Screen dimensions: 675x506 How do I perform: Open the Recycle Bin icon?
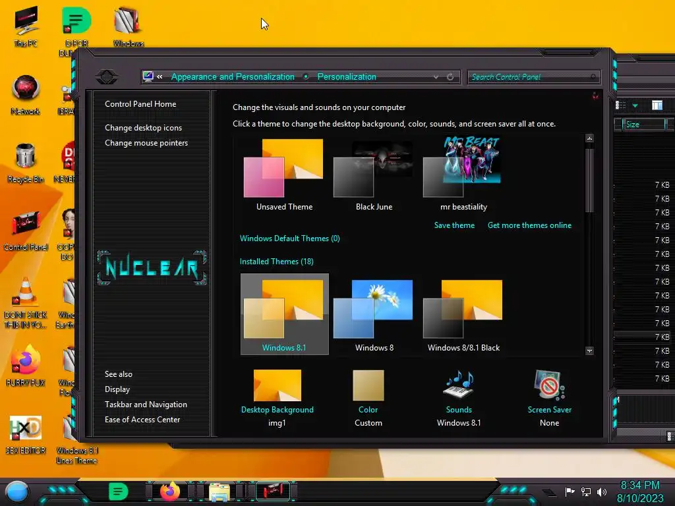click(26, 162)
